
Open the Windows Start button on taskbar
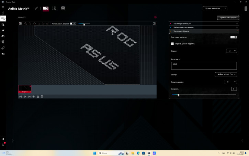[95, 153]
